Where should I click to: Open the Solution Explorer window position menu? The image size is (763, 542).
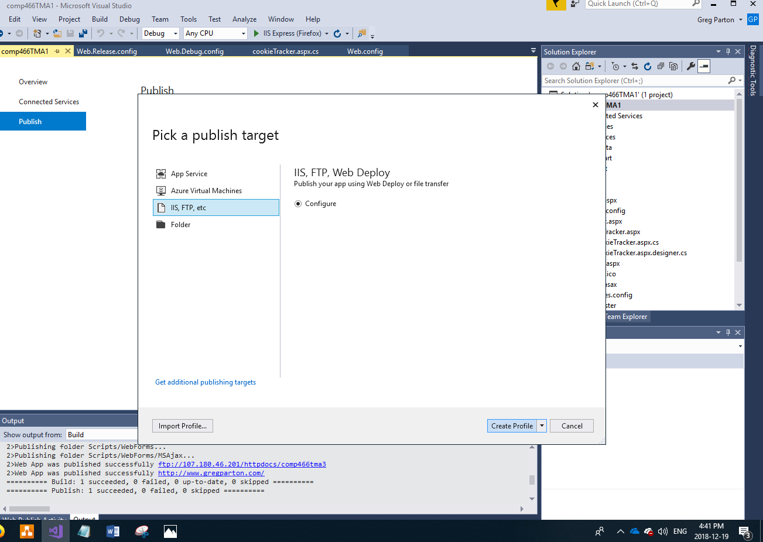click(718, 52)
